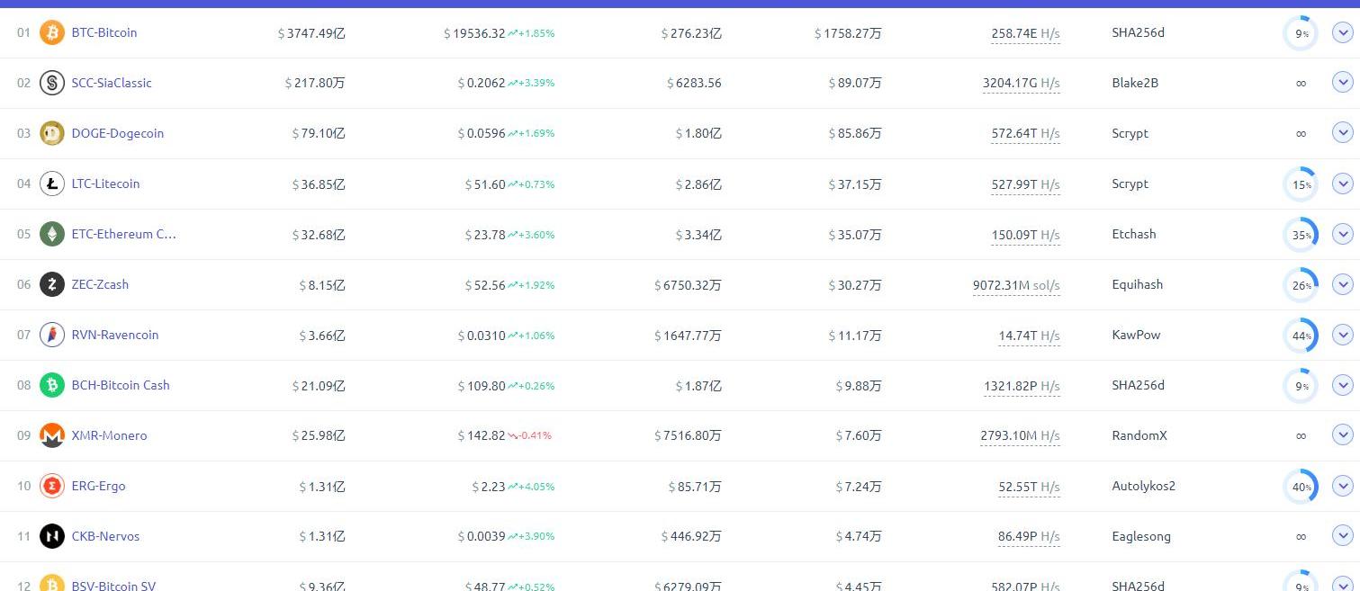Expand the ERG-Ergo row chevron
The image size is (1360, 591).
[x=1342, y=486]
